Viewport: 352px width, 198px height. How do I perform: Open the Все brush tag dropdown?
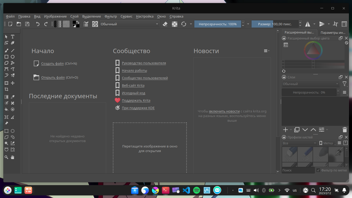pos(300,143)
